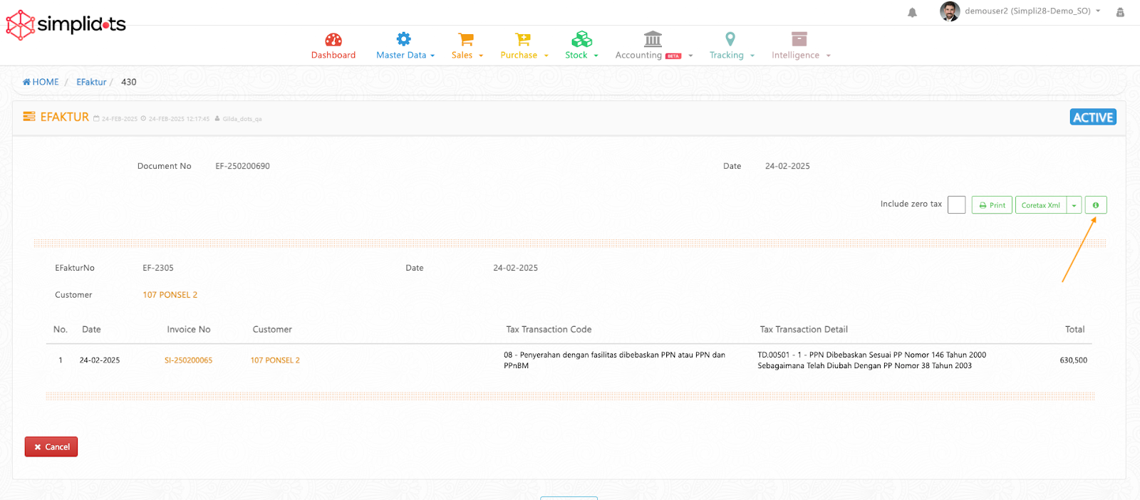Click the Dashboard gauge icon
This screenshot has height=500, width=1140.
click(x=333, y=39)
